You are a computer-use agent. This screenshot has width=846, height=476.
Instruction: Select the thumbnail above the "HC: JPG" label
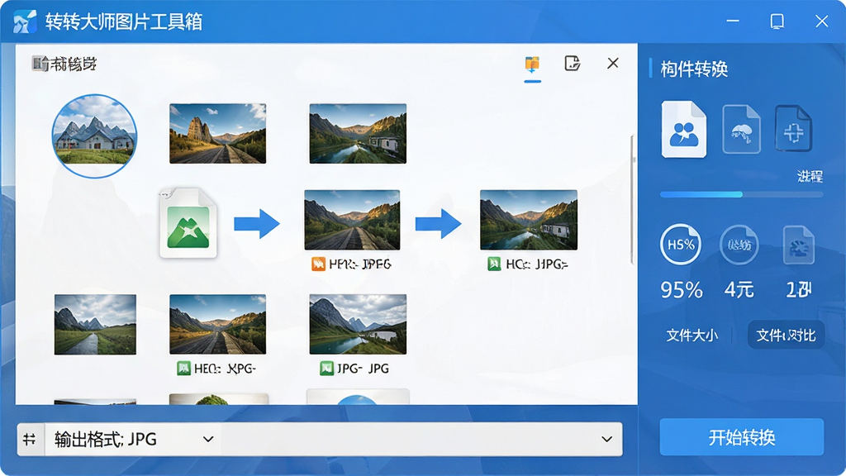click(529, 220)
